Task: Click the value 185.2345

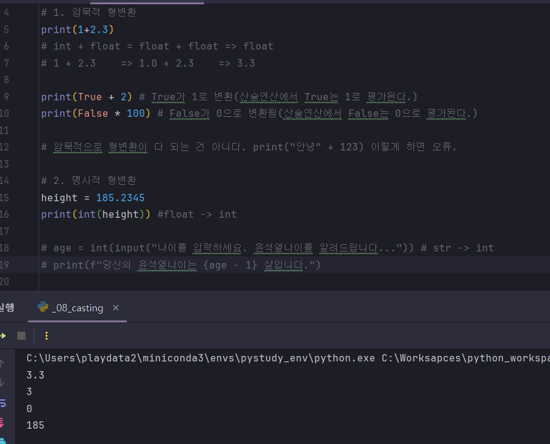Action: [120, 198]
